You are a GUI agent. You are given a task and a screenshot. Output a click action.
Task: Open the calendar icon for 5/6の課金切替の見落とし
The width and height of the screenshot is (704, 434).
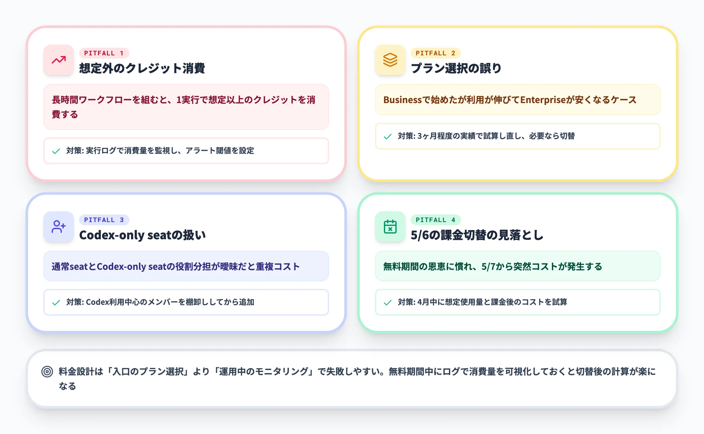[x=390, y=227]
